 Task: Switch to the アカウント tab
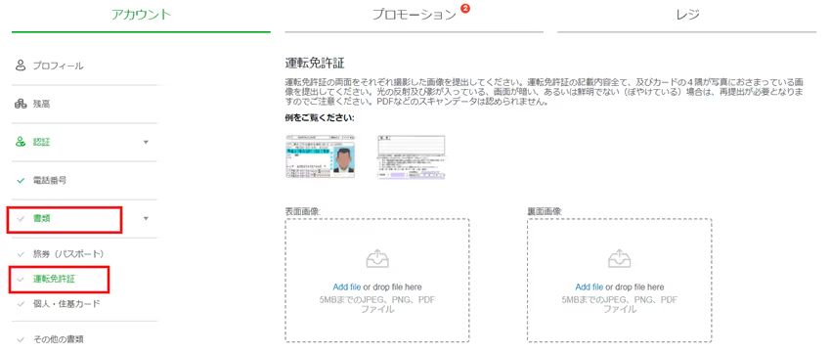pyautogui.click(x=141, y=15)
